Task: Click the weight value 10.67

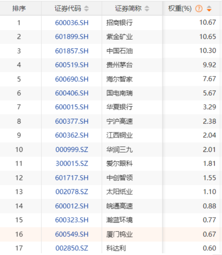Action: coord(208,22)
